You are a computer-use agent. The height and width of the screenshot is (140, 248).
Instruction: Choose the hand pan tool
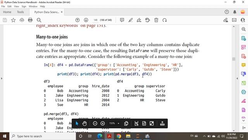coord(84,124)
